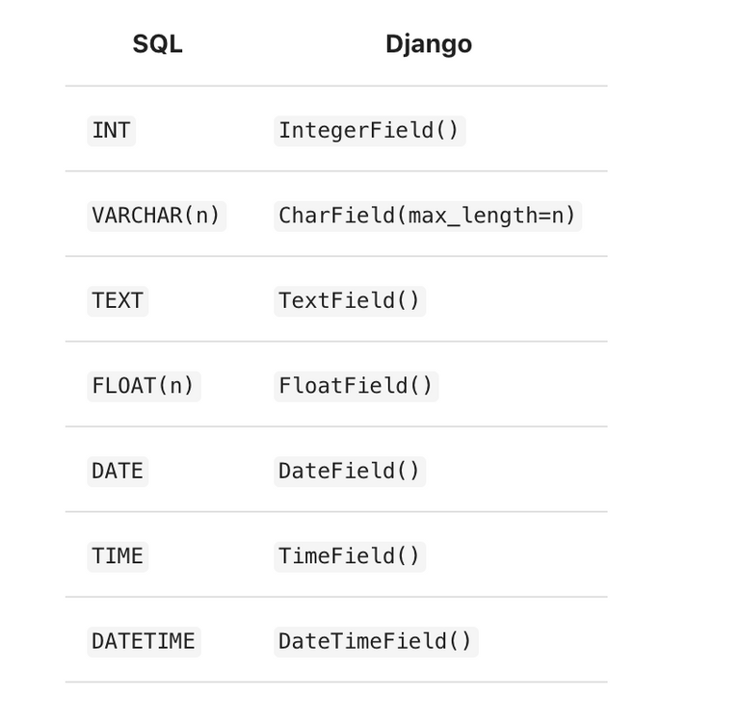
Task: Click the TextField() code snippet
Action: pyautogui.click(x=350, y=301)
